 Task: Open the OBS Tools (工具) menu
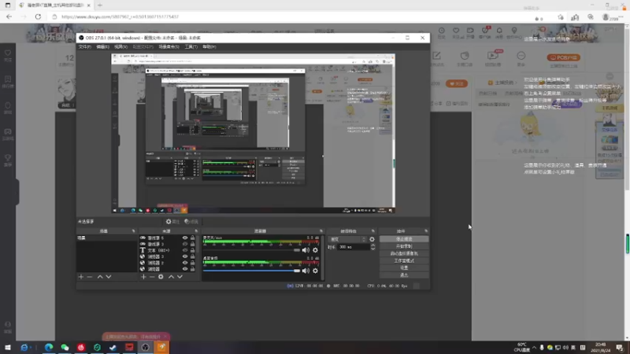(191, 47)
